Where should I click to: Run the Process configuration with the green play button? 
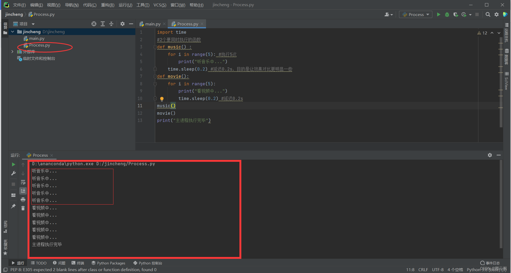click(x=438, y=14)
